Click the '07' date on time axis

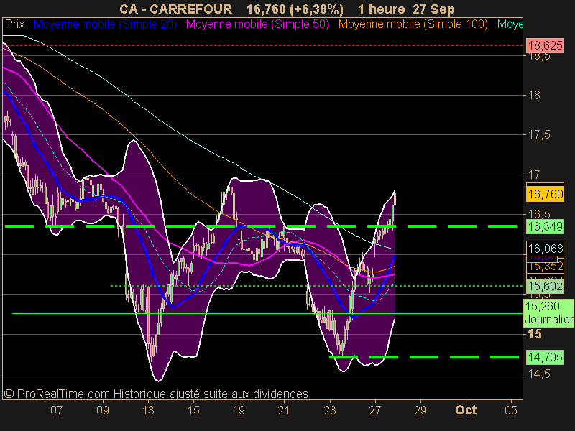(x=57, y=409)
